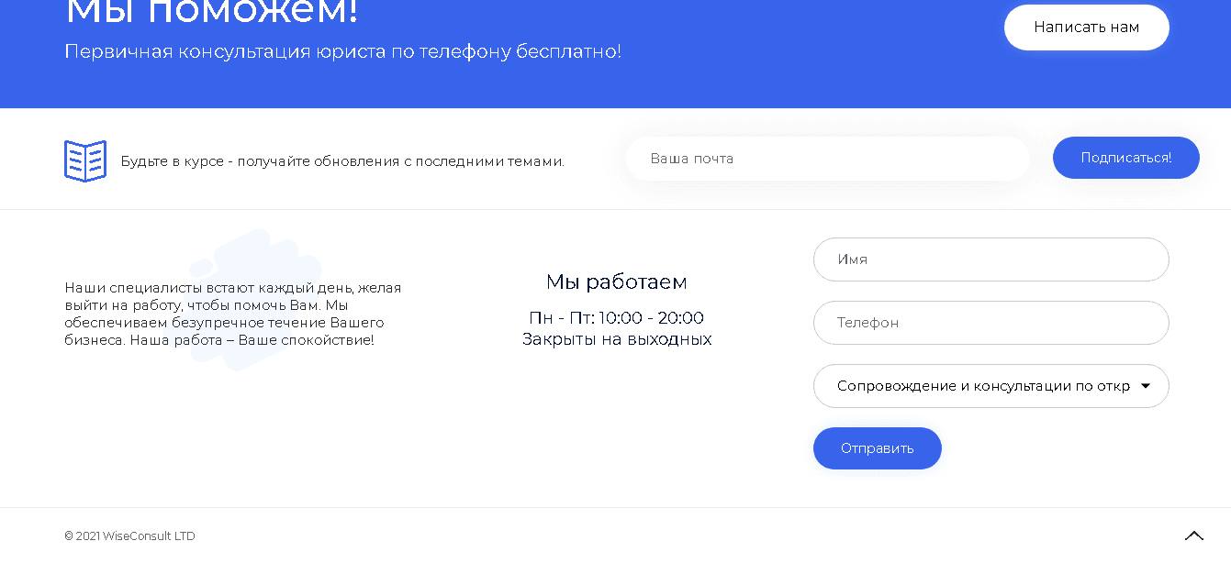The width and height of the screenshot is (1231, 563).
Task: Click the "Мы работаем" heading
Action: pos(616,282)
